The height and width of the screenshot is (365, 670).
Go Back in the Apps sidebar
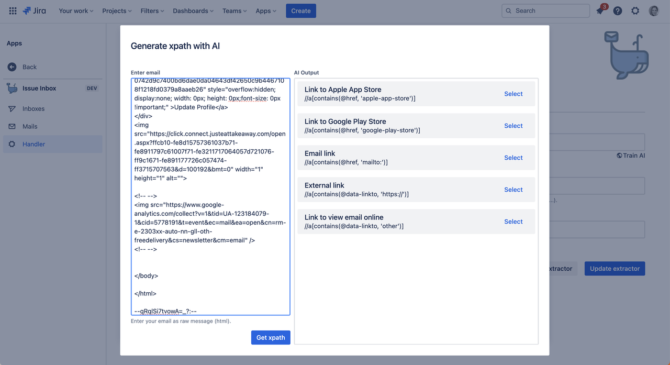point(53,67)
